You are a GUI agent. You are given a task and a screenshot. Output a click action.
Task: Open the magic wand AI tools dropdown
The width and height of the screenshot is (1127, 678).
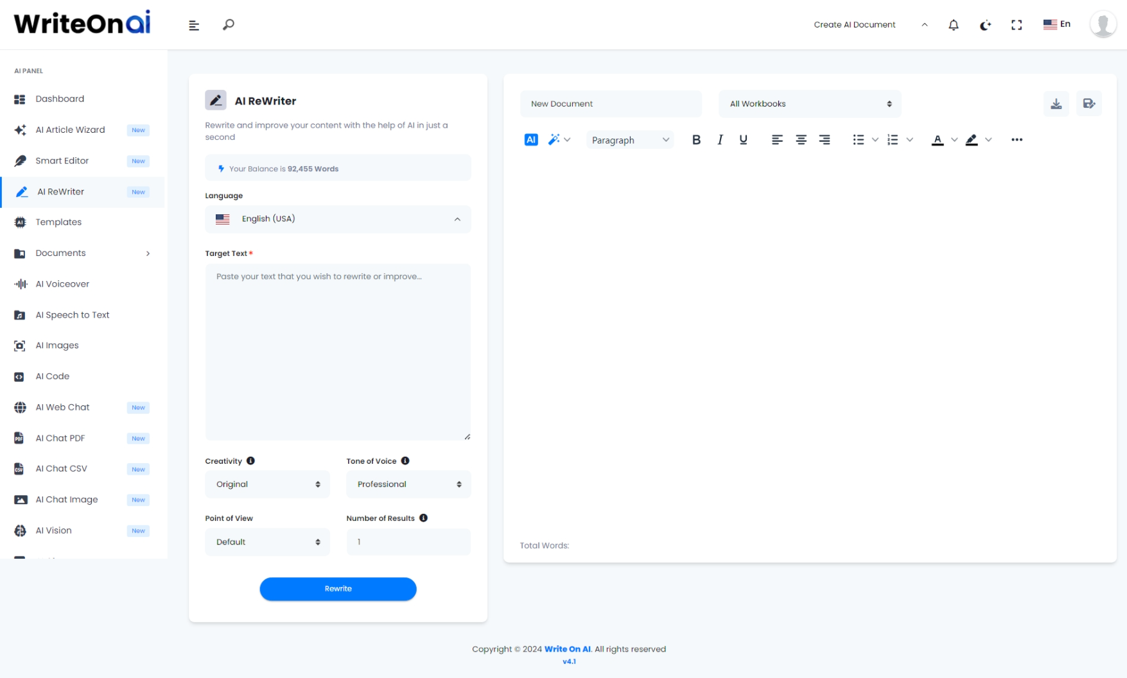559,140
